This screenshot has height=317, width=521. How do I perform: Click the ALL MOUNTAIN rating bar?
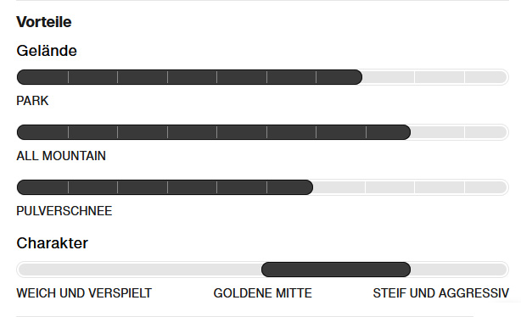262,132
